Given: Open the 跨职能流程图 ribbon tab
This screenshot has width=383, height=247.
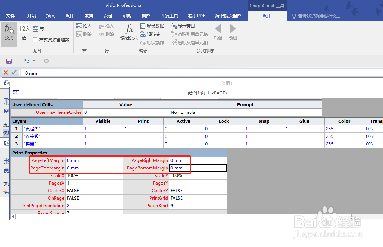Looking at the screenshot, I should [x=228, y=15].
